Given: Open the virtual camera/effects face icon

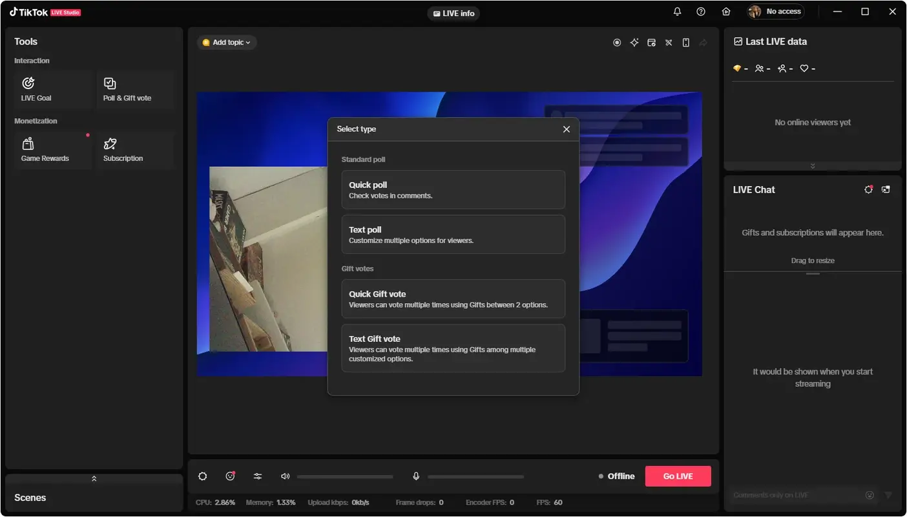Looking at the screenshot, I should pos(230,476).
